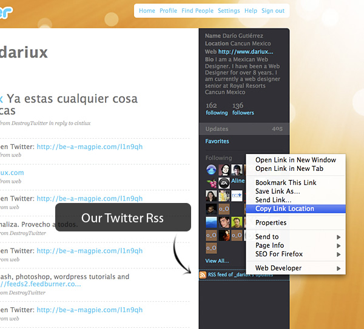The width and height of the screenshot is (364, 329).
Task: Choose Open Link in New Window
Action: click(295, 160)
